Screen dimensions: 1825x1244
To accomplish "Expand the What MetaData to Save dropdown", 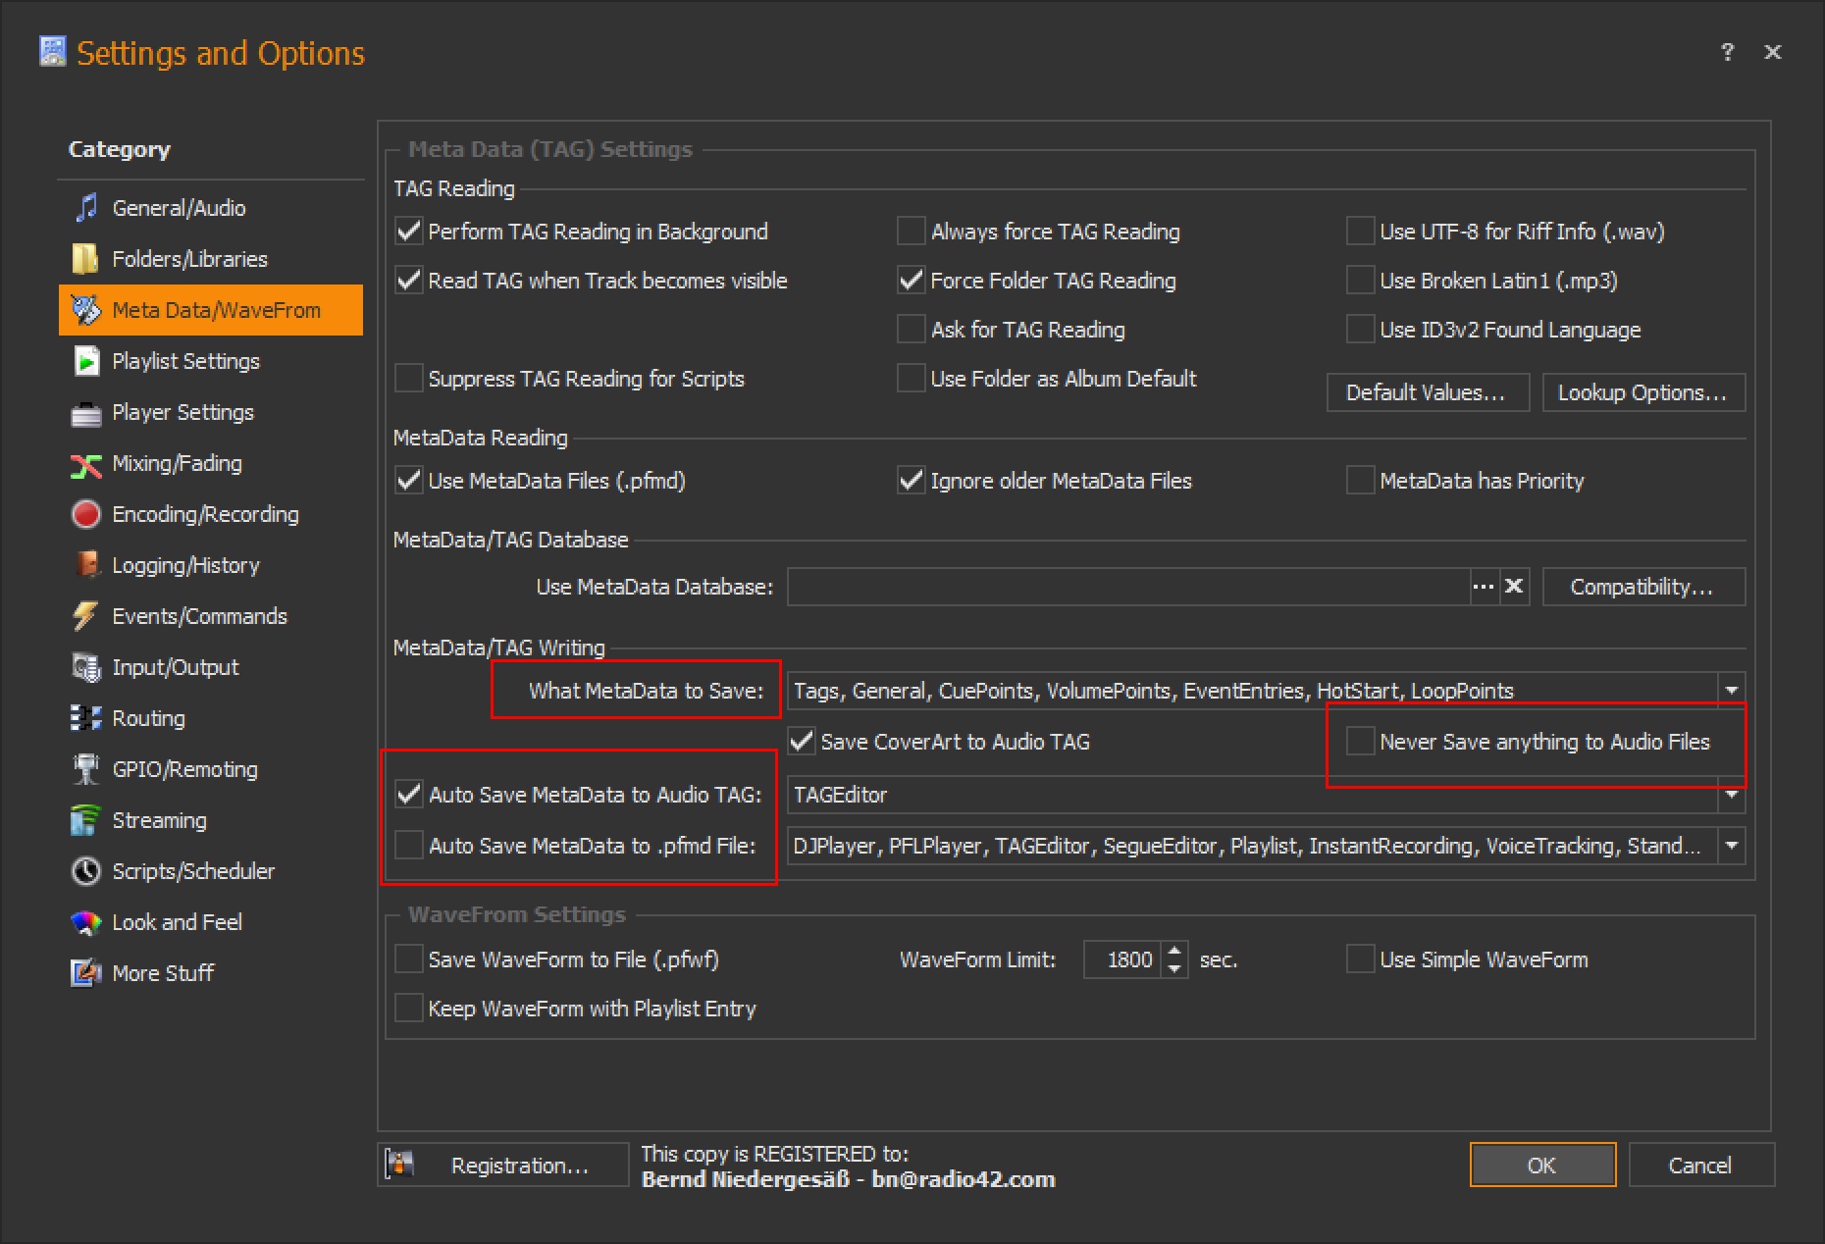I will 1732,691.
